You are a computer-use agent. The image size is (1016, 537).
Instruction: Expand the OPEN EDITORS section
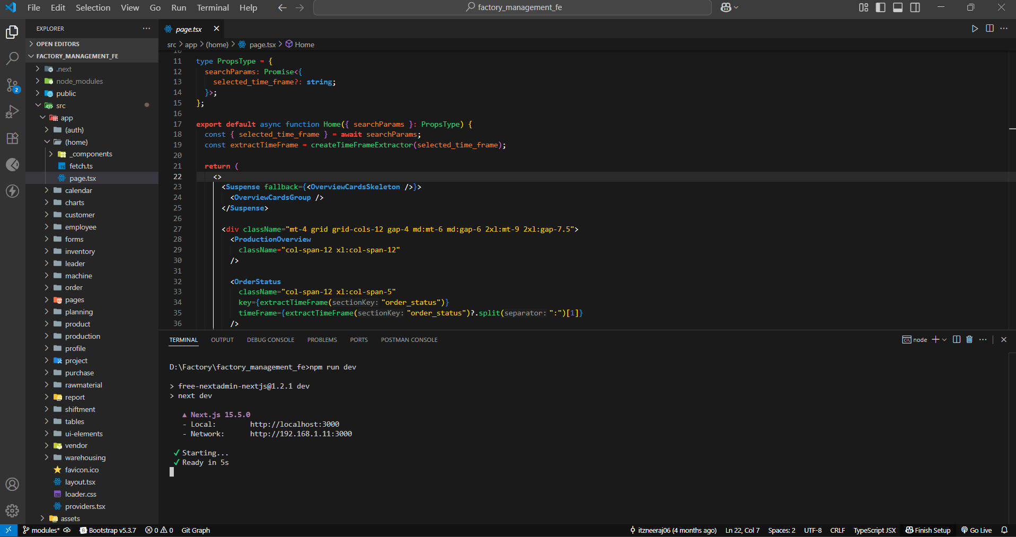(x=58, y=44)
